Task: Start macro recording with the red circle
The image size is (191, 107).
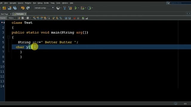Action: click(75, 18)
